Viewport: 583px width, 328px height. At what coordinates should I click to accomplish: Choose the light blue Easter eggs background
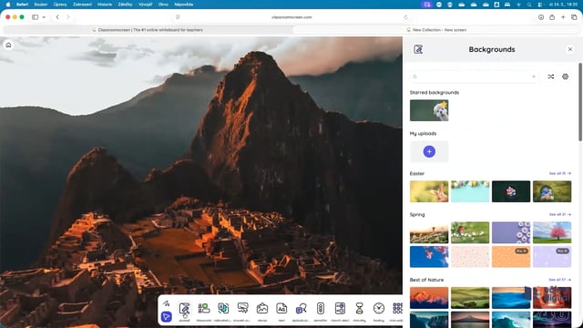click(470, 191)
